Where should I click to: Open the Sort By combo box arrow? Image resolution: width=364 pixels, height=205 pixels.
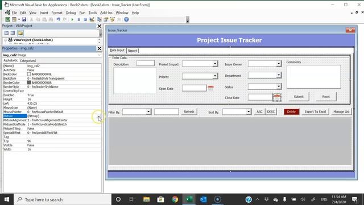pos(249,112)
